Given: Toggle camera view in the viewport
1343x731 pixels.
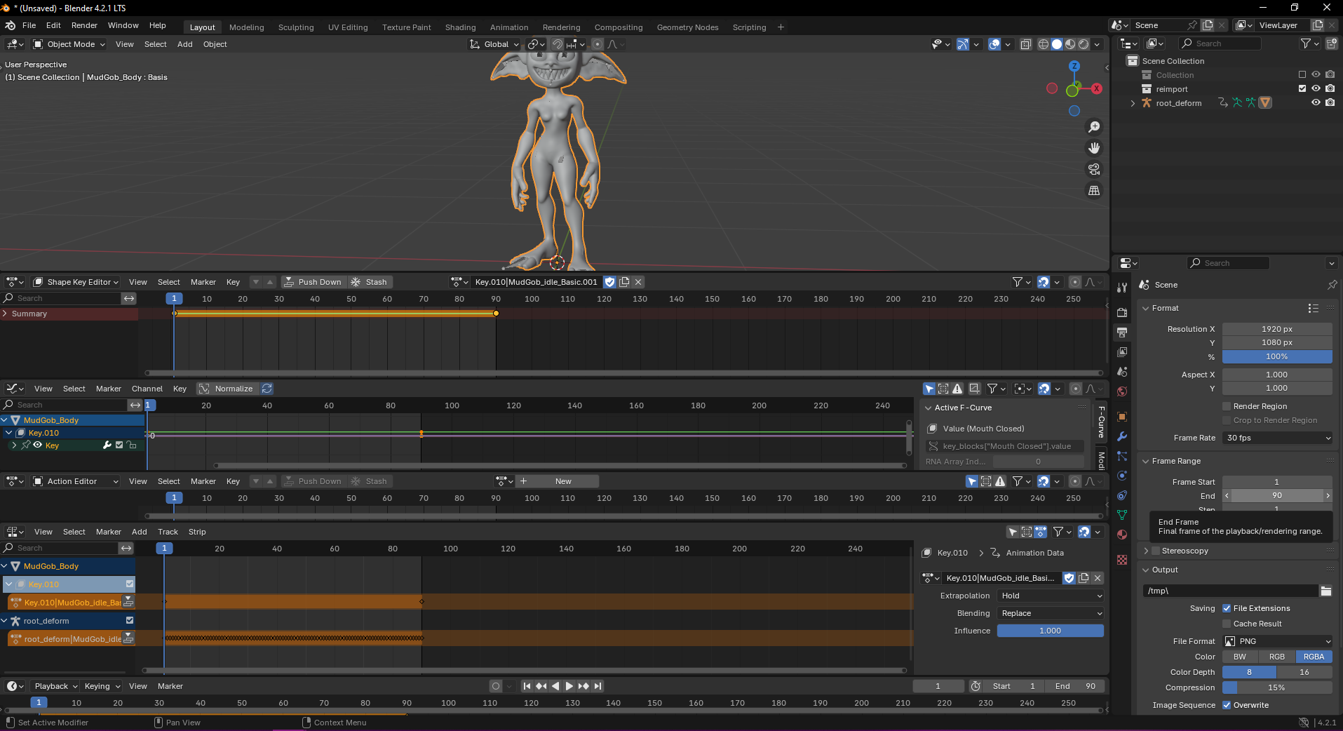Looking at the screenshot, I should (x=1094, y=169).
